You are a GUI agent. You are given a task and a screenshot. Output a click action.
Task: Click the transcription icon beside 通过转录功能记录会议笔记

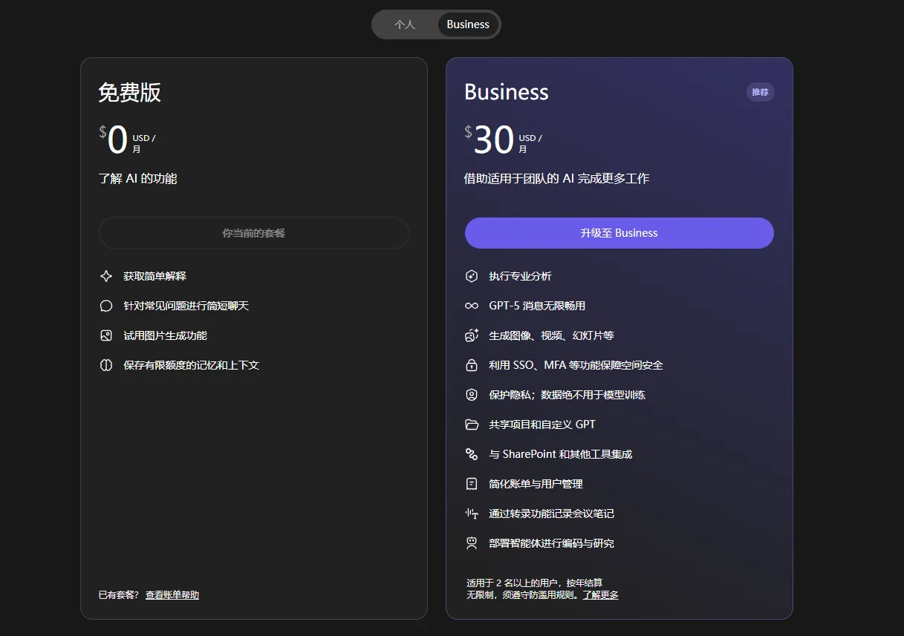472,513
